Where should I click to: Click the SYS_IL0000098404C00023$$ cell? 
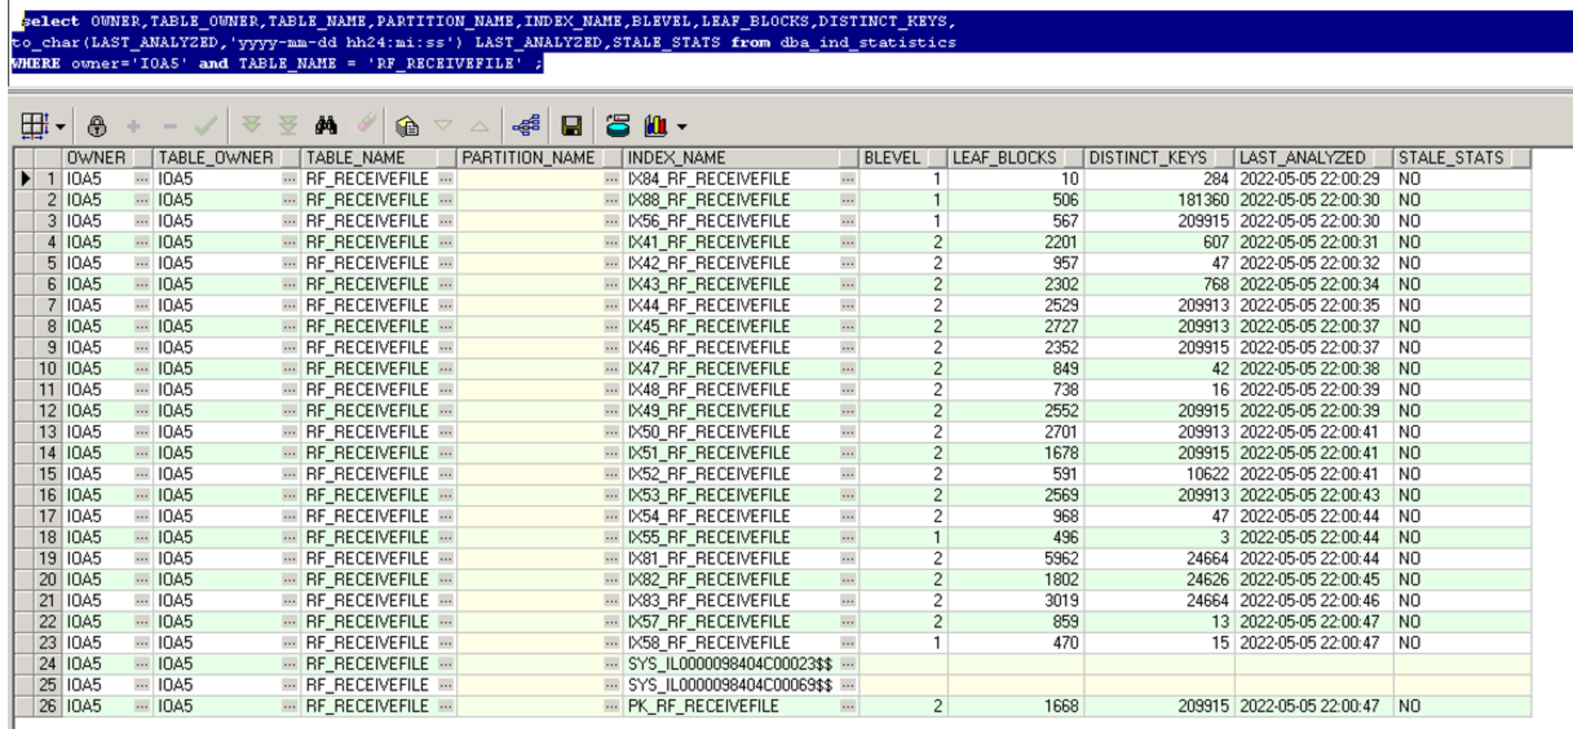coord(729,664)
